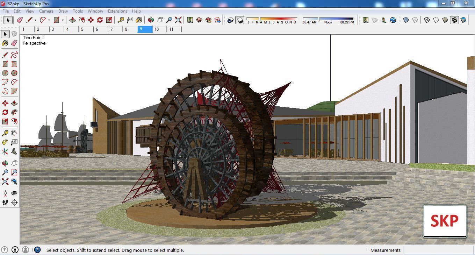This screenshot has width=475, height=255.
Task: Enable Shaded With Textures style
Action: [454, 20]
